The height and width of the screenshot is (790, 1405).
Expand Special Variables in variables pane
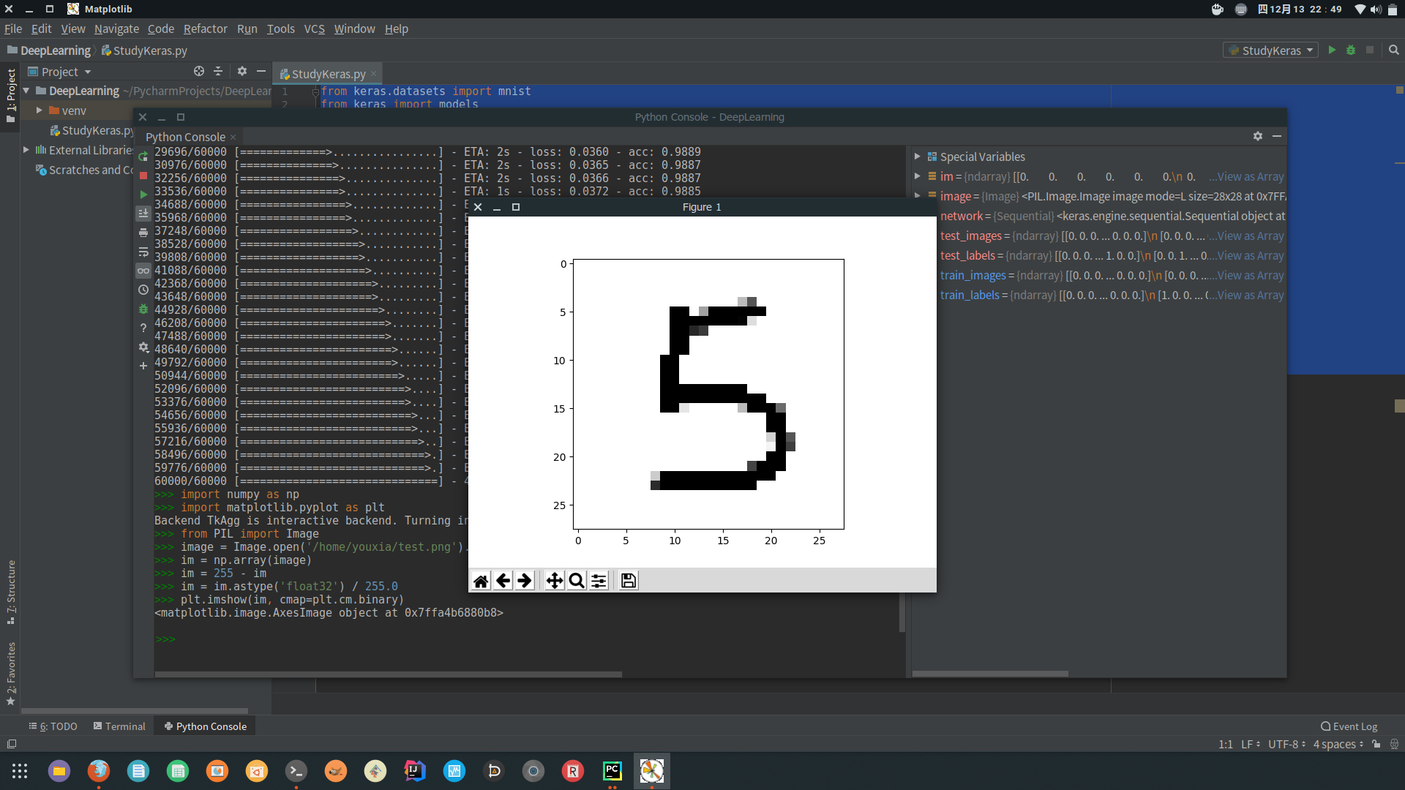tap(918, 157)
